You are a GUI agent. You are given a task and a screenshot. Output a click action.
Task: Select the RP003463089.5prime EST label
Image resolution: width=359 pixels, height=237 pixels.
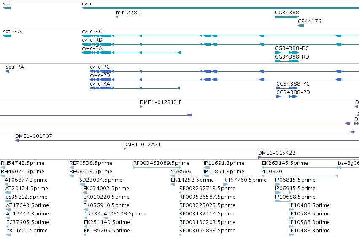[x=162, y=163]
